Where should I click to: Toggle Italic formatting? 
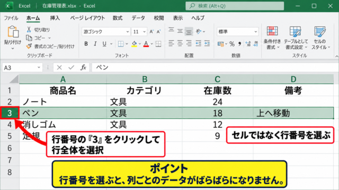(95, 44)
